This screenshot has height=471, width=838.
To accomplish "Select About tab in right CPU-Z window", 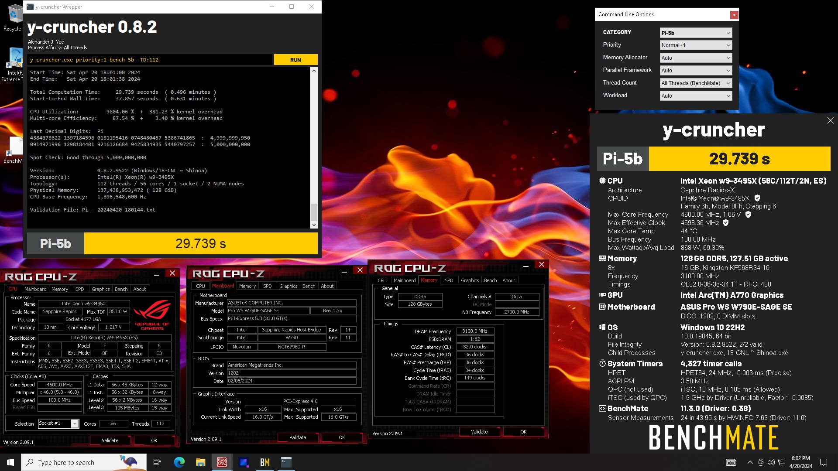I will 509,280.
